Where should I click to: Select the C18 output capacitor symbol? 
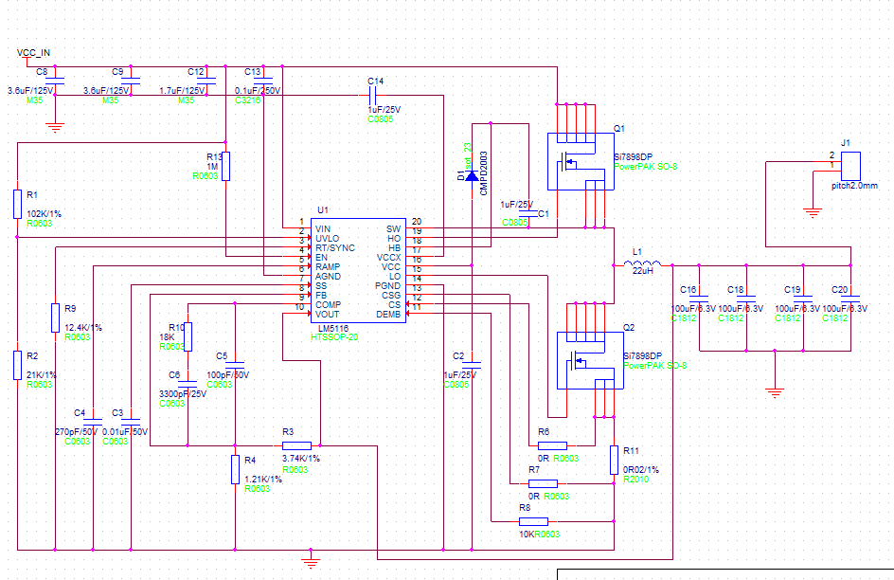click(x=746, y=299)
